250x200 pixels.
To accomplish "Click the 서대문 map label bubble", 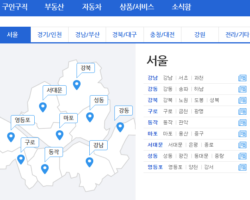I will point(55,90).
